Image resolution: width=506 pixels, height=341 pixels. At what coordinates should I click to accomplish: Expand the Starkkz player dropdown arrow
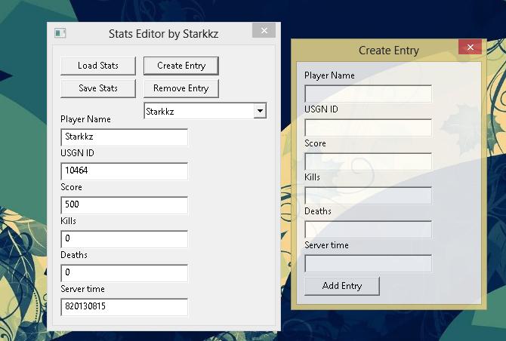click(260, 111)
